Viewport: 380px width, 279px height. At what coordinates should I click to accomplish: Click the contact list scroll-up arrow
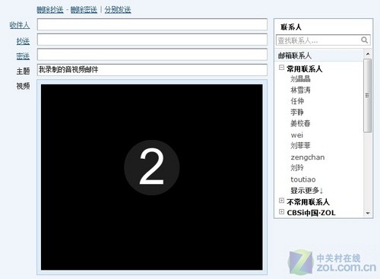tap(368, 54)
